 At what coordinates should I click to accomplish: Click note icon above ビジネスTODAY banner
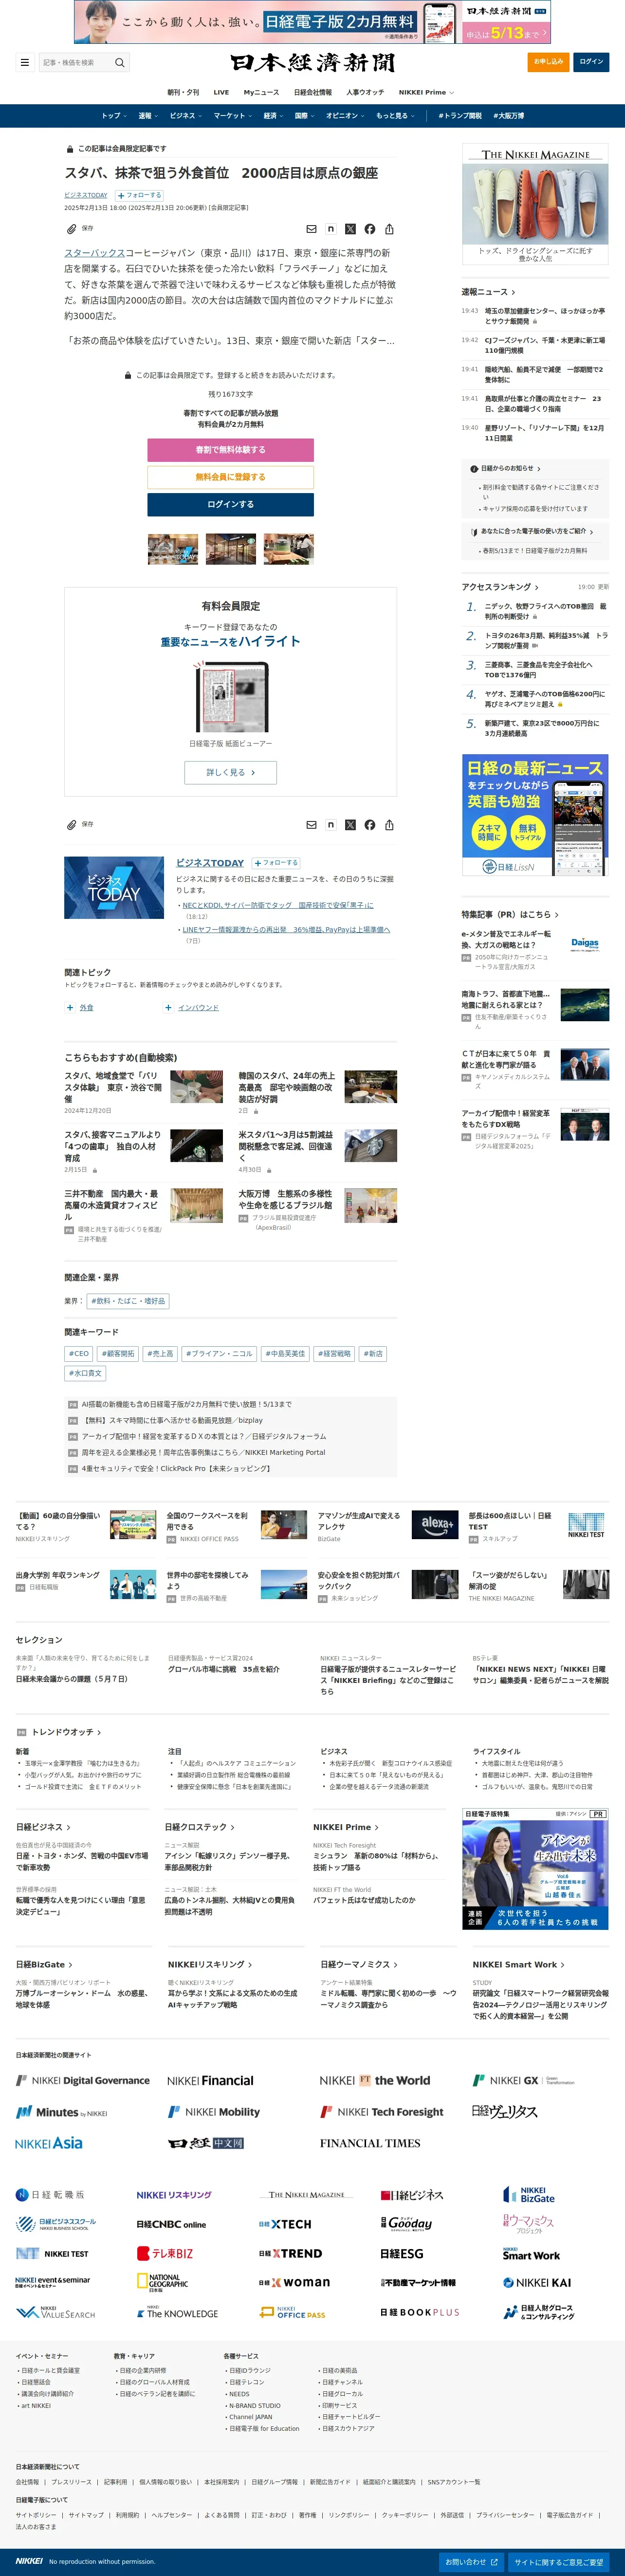coord(331,825)
